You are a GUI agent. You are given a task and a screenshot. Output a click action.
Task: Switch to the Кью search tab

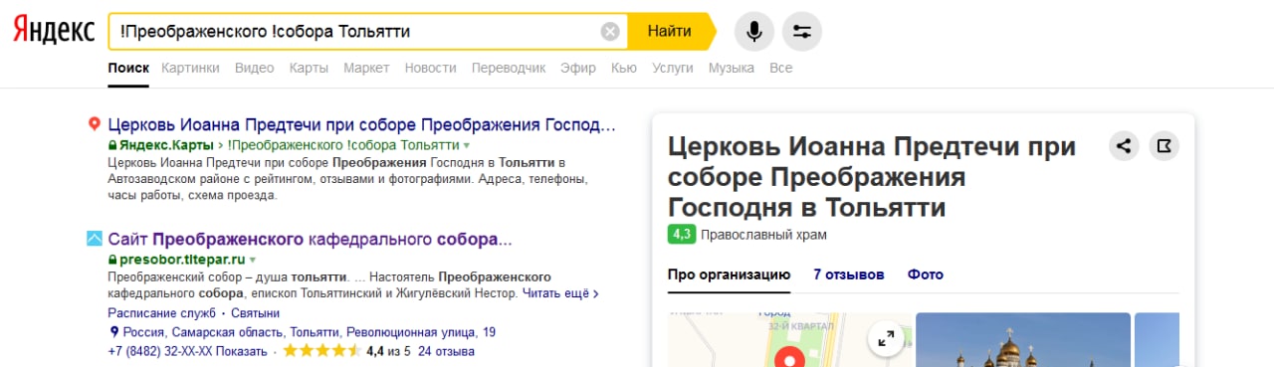pos(624,68)
